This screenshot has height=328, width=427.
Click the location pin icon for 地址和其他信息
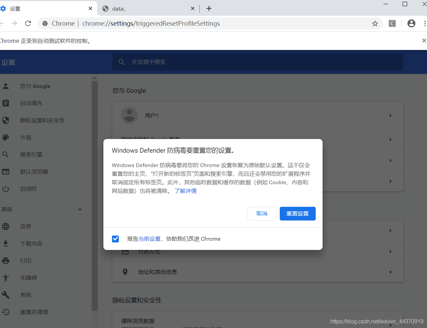(125, 272)
